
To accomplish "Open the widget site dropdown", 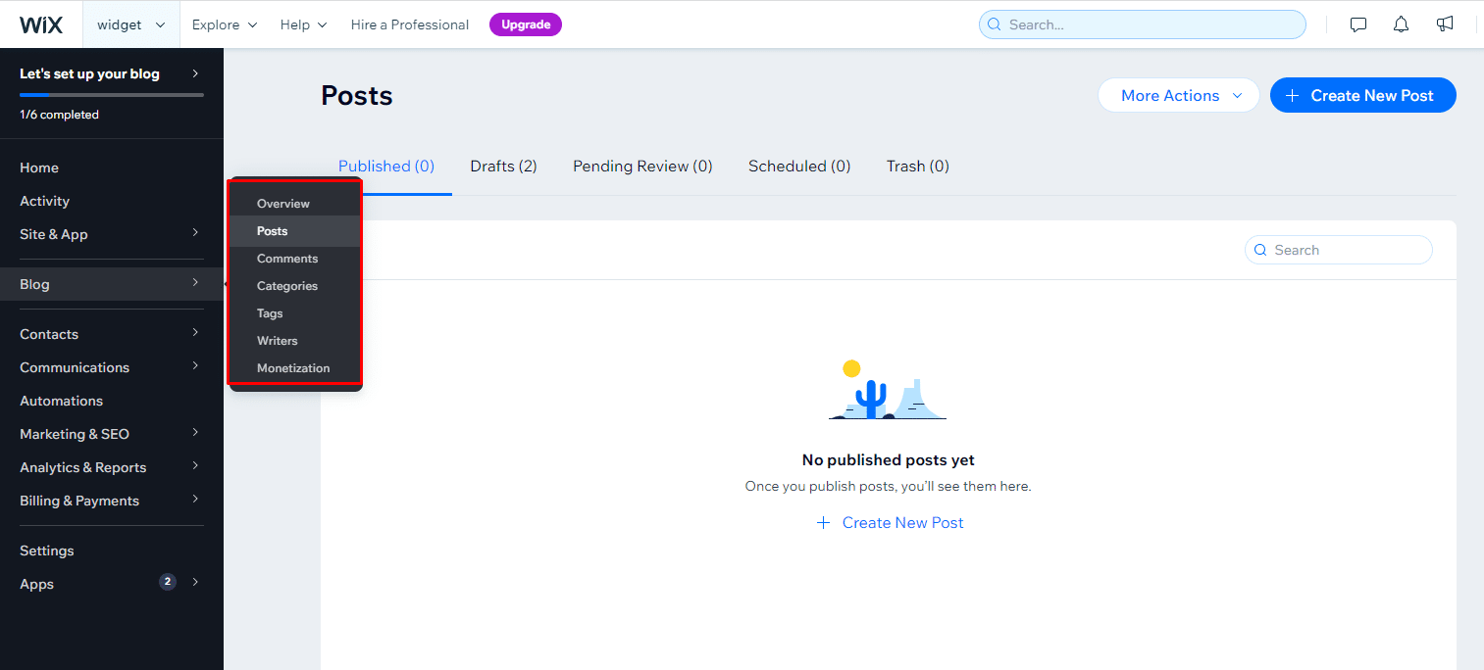I will (130, 24).
